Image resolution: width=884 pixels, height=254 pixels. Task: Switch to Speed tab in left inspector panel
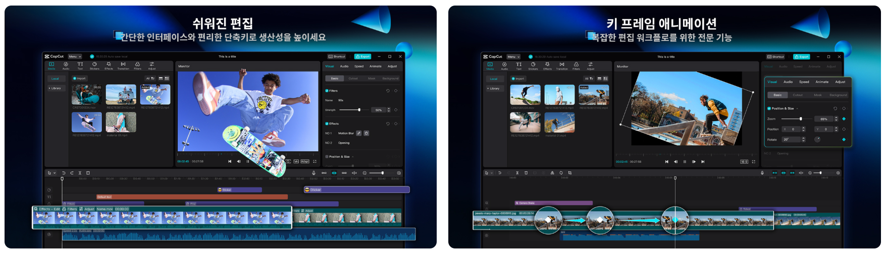pyautogui.click(x=359, y=66)
